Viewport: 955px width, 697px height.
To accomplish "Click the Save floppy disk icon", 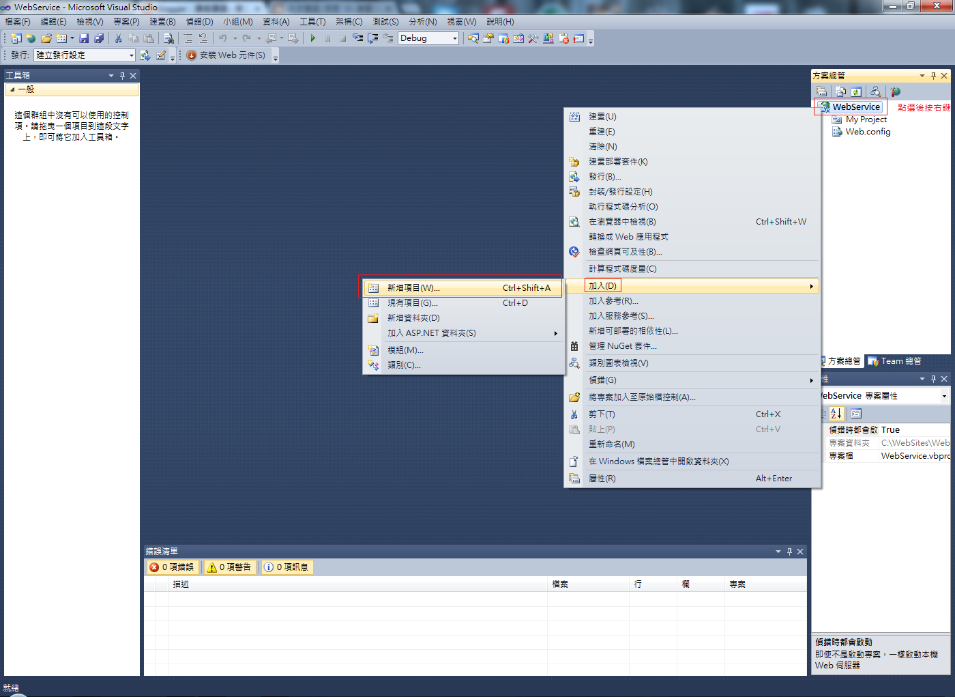I will [x=84, y=38].
